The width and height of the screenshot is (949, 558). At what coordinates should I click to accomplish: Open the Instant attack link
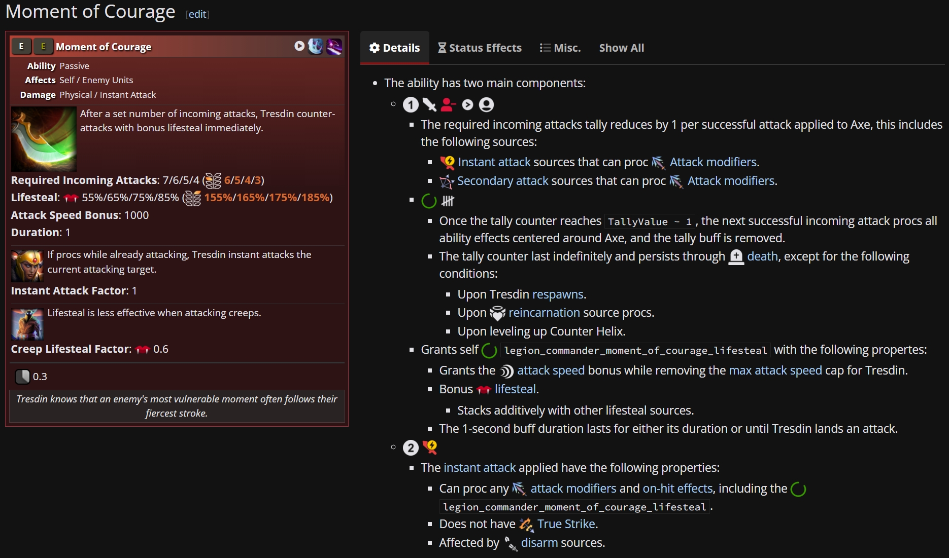click(494, 162)
